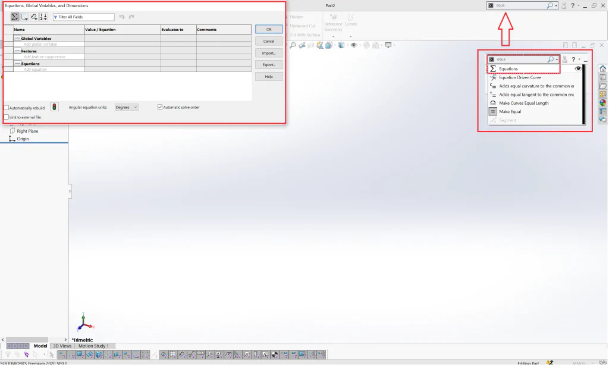This screenshot has width=609, height=366.
Task: Switch to Dimension View in Equations dialog
Action: tap(34, 17)
